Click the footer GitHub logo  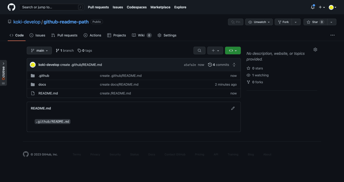click(x=26, y=154)
